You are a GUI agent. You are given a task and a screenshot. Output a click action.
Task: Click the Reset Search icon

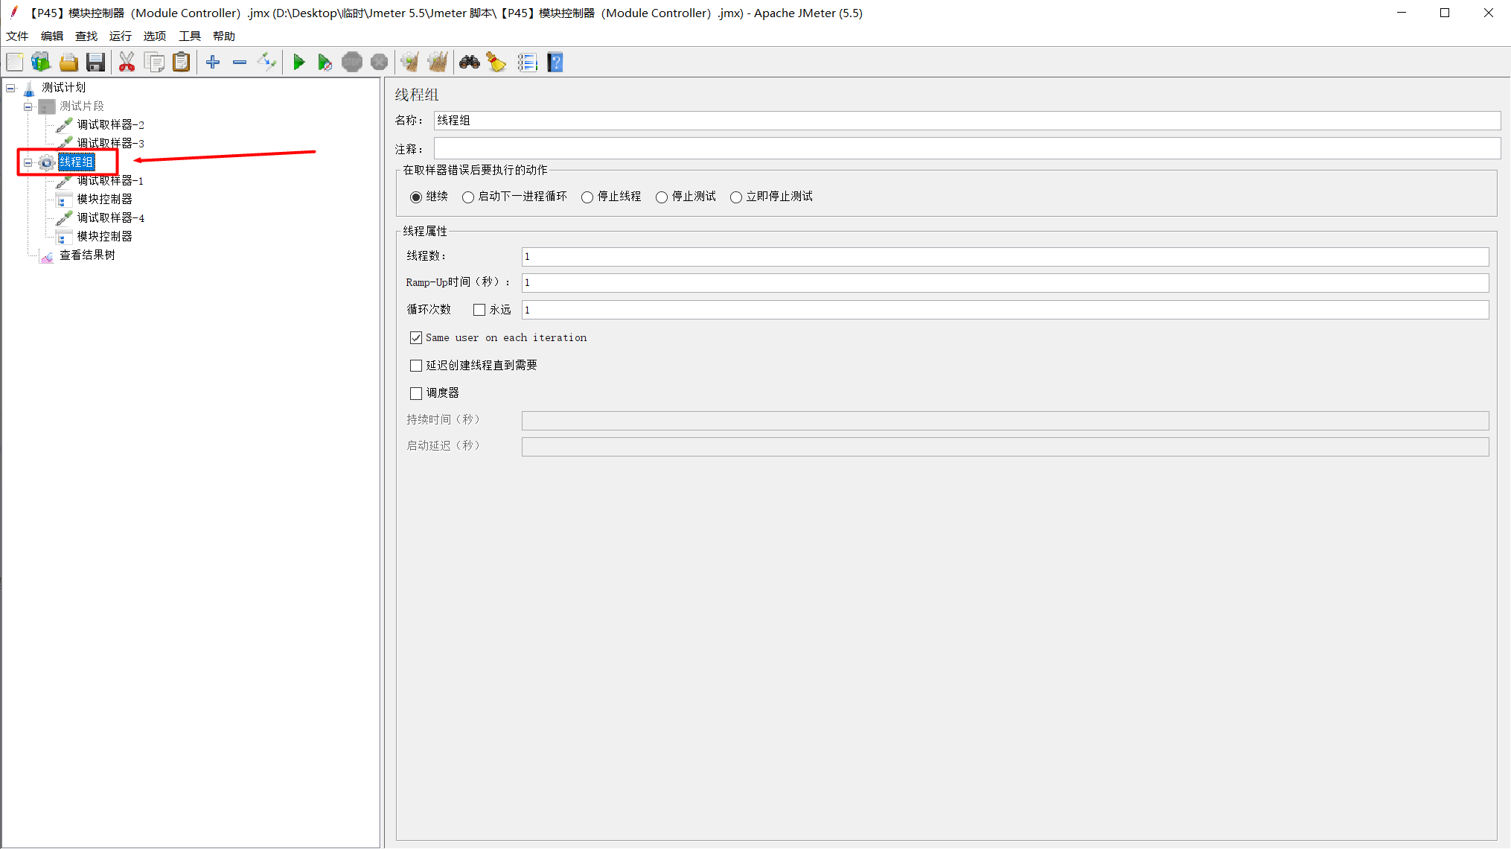coord(496,63)
